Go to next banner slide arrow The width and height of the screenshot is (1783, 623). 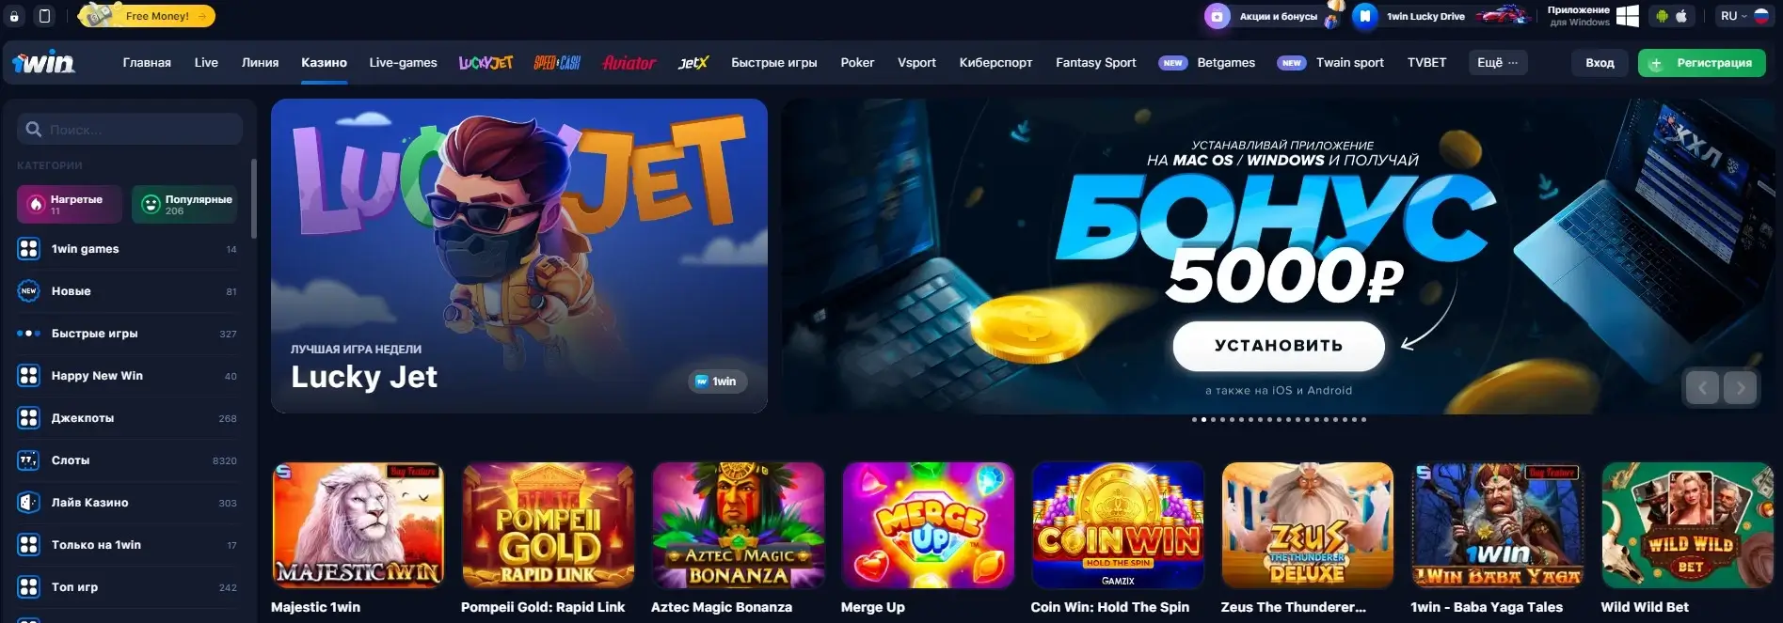pyautogui.click(x=1740, y=387)
